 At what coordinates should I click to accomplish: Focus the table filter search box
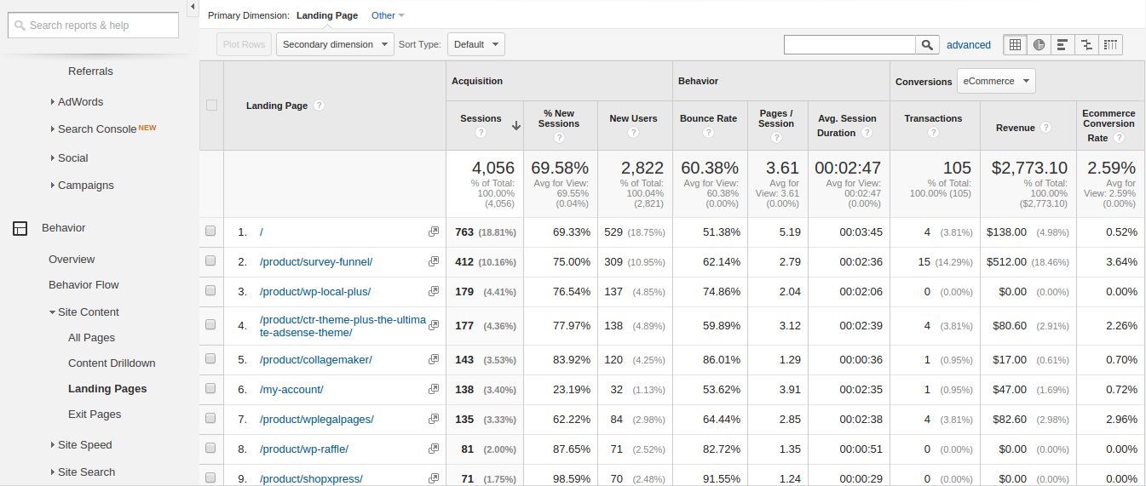849,45
